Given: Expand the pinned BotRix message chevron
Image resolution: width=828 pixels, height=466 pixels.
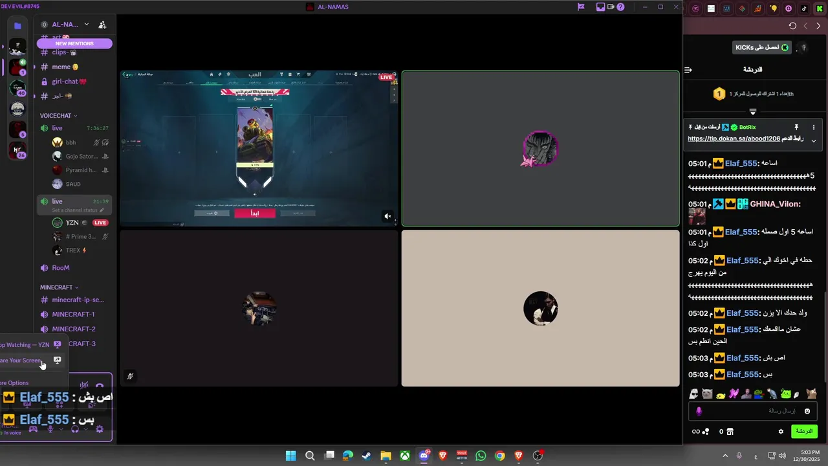Looking at the screenshot, I should click(x=814, y=140).
